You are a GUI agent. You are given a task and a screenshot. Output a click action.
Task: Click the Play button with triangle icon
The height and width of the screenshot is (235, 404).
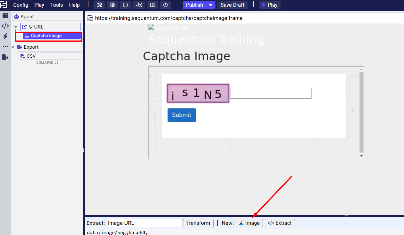(270, 5)
